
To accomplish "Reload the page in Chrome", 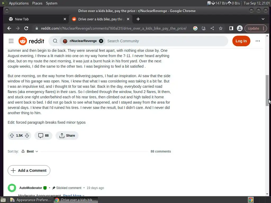I will pyautogui.click(x=26, y=28).
